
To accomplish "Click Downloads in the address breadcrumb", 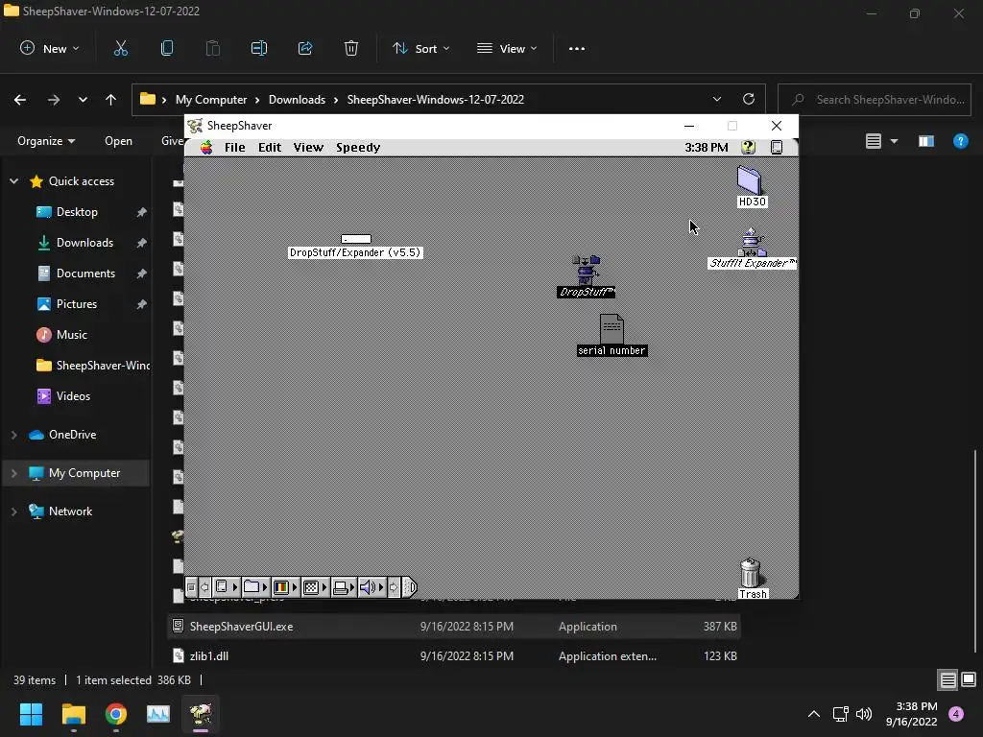I will click(297, 100).
